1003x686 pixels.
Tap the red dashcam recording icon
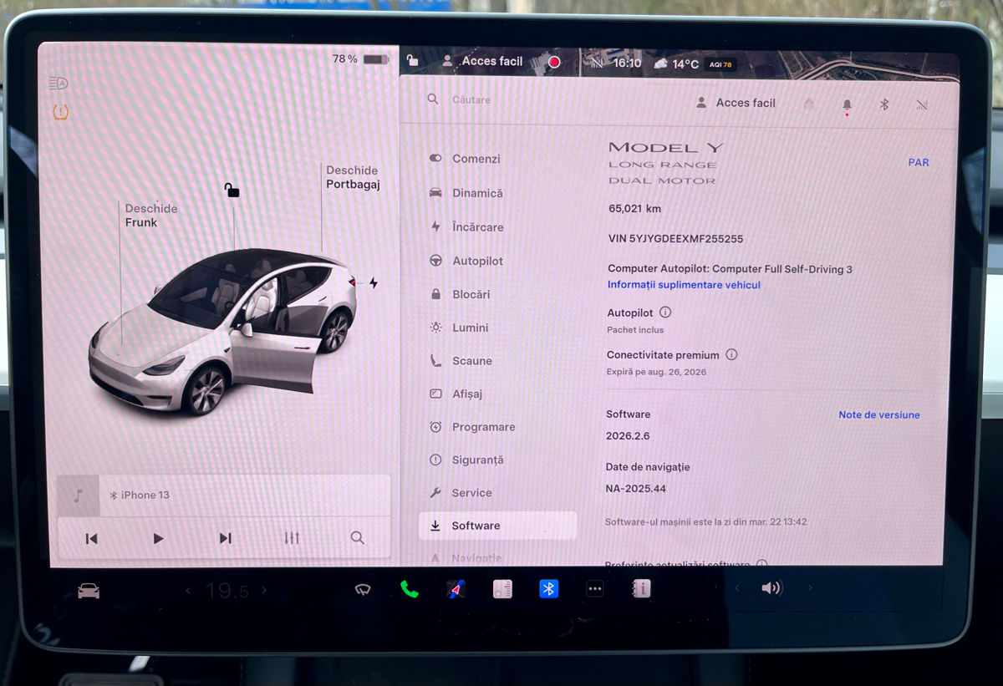[553, 62]
